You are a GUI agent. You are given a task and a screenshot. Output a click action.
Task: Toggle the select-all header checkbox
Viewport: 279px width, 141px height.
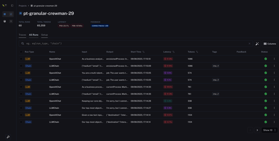[21, 52]
